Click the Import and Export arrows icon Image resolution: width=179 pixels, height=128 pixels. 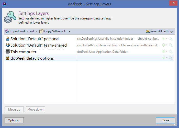(x=7, y=31)
